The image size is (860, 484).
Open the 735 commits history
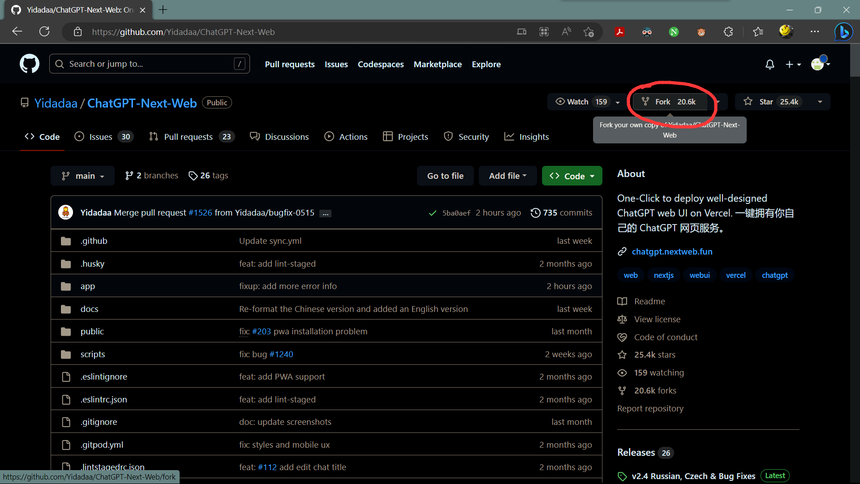pos(561,213)
